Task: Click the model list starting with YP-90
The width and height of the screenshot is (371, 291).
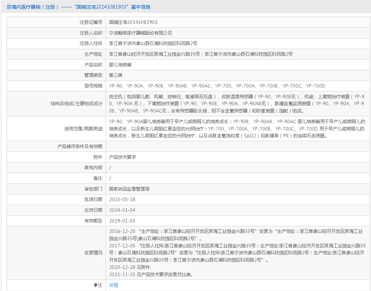Action: 217,86
